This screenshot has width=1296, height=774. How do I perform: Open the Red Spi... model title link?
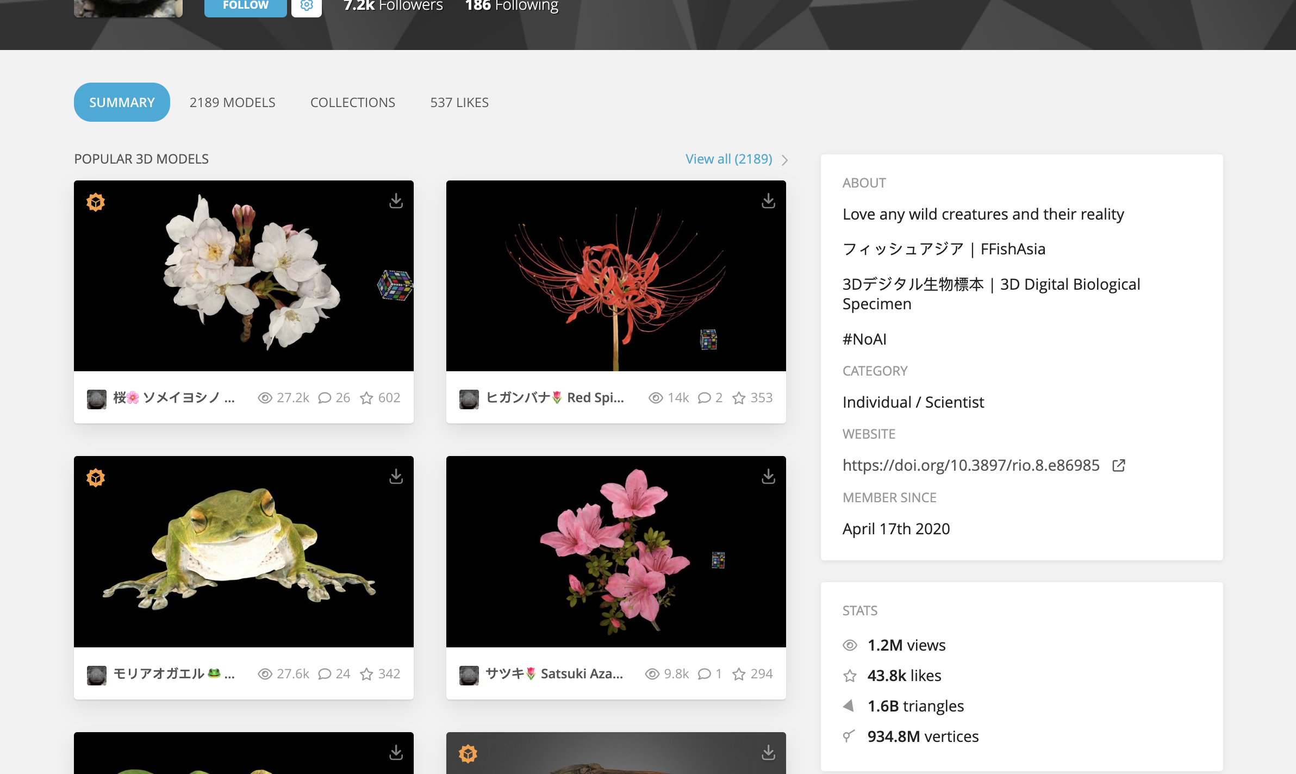pyautogui.click(x=554, y=398)
